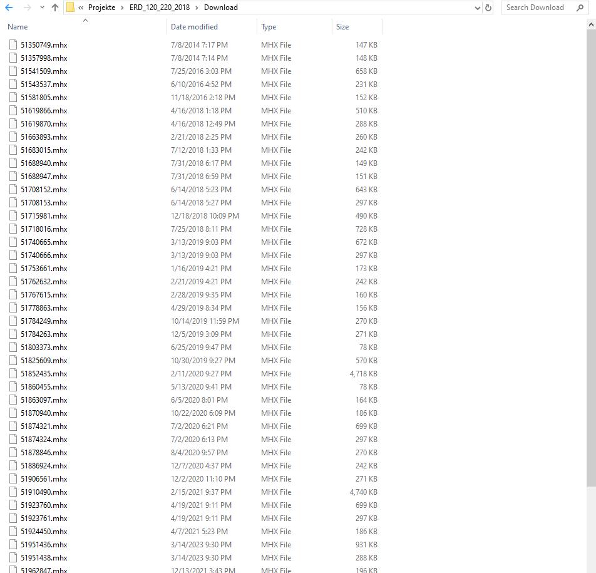Select file icon of 51541509.mhx

(13, 71)
